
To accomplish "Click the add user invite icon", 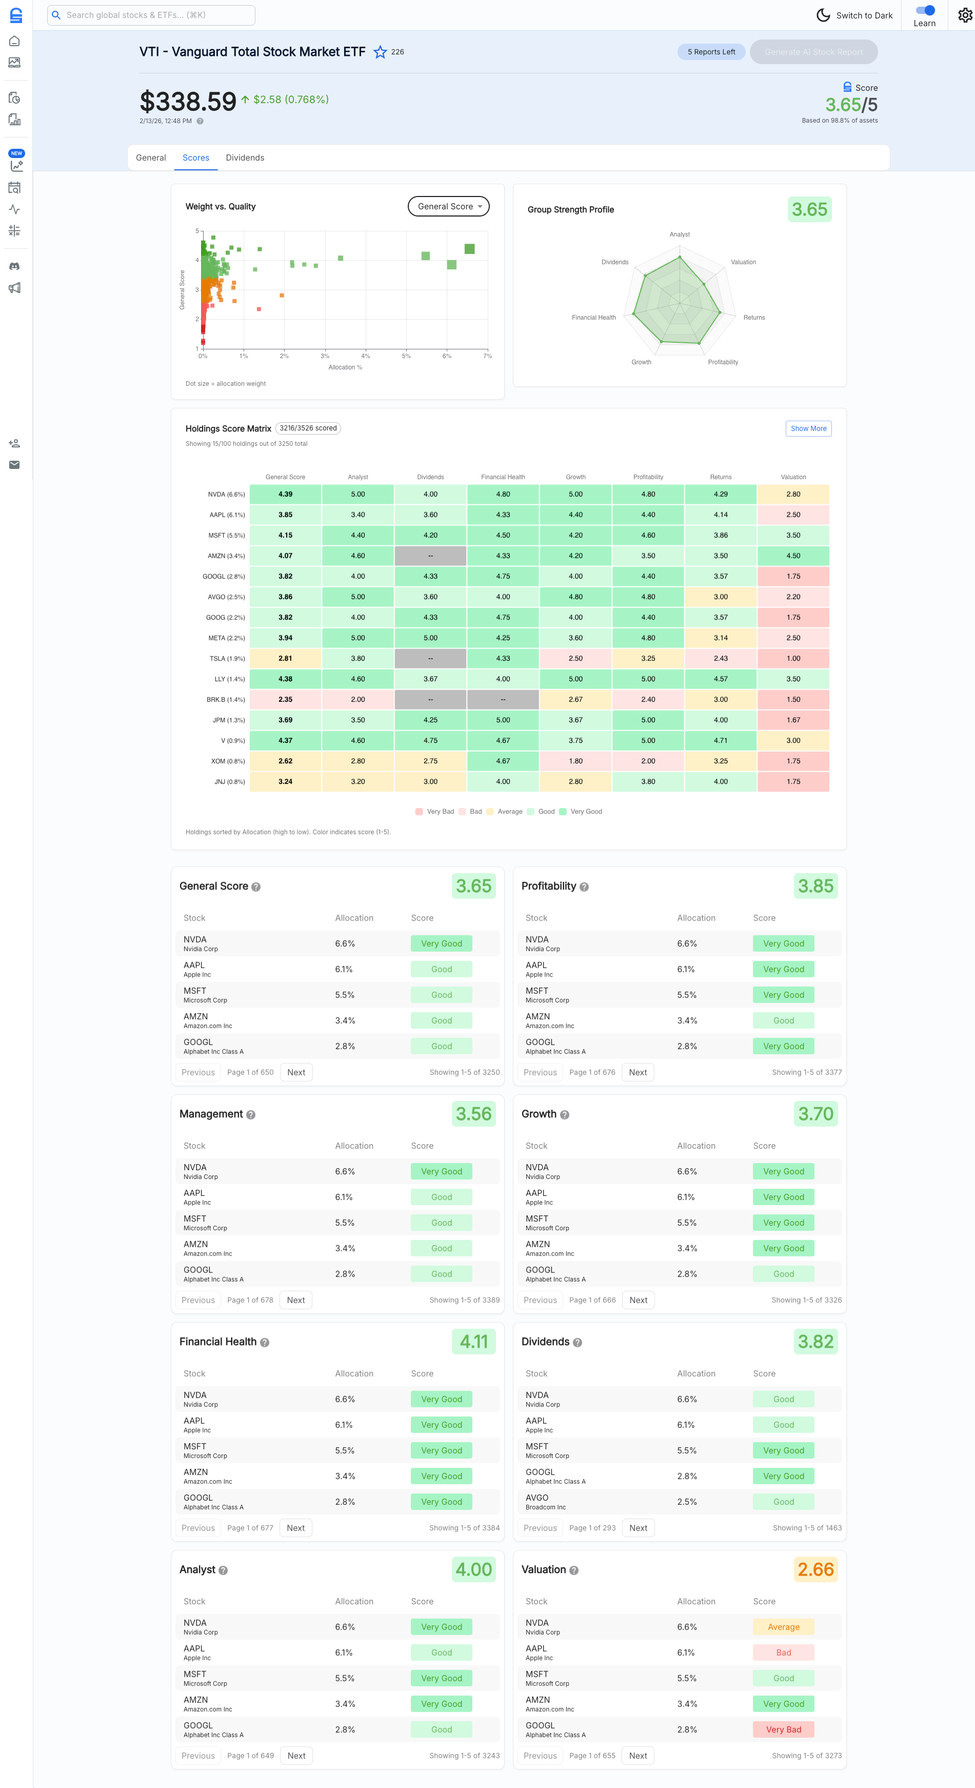I will click(14, 443).
